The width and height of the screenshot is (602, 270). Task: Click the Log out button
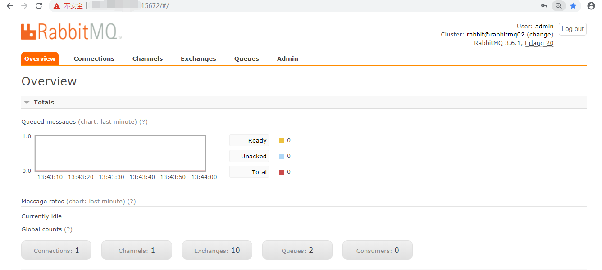572,29
